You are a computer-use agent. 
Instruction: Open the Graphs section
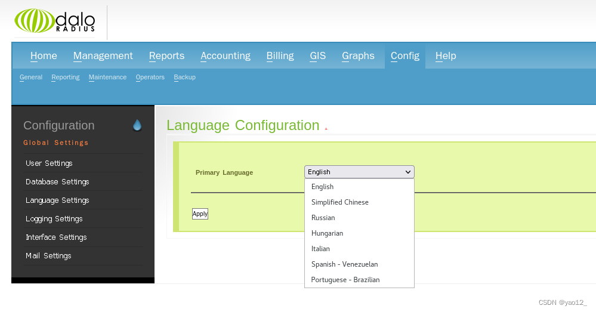pyautogui.click(x=358, y=56)
